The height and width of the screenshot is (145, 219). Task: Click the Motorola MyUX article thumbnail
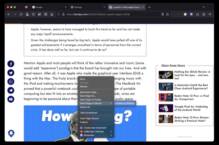pyautogui.click(x=166, y=87)
